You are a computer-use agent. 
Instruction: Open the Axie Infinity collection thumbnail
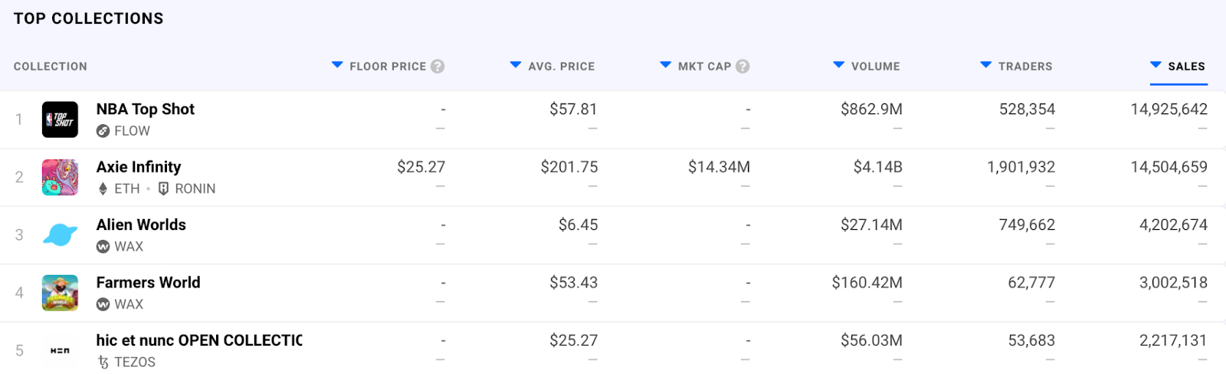[60, 177]
